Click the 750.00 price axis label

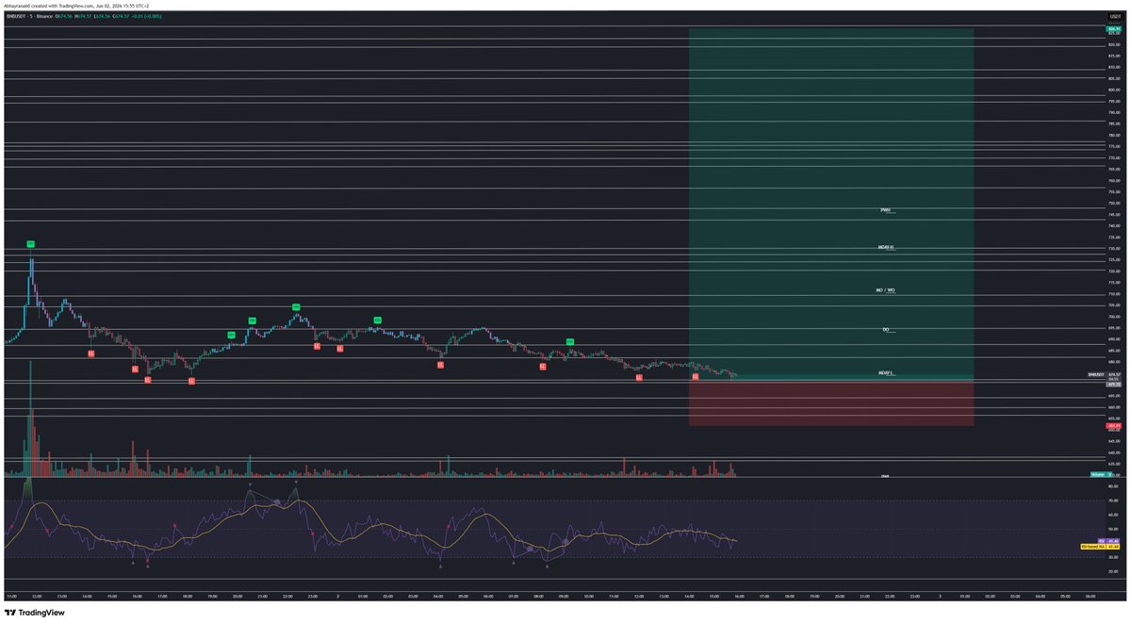tap(1113, 203)
